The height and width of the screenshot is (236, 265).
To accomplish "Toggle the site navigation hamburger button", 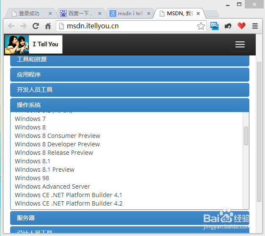I will 240,44.
